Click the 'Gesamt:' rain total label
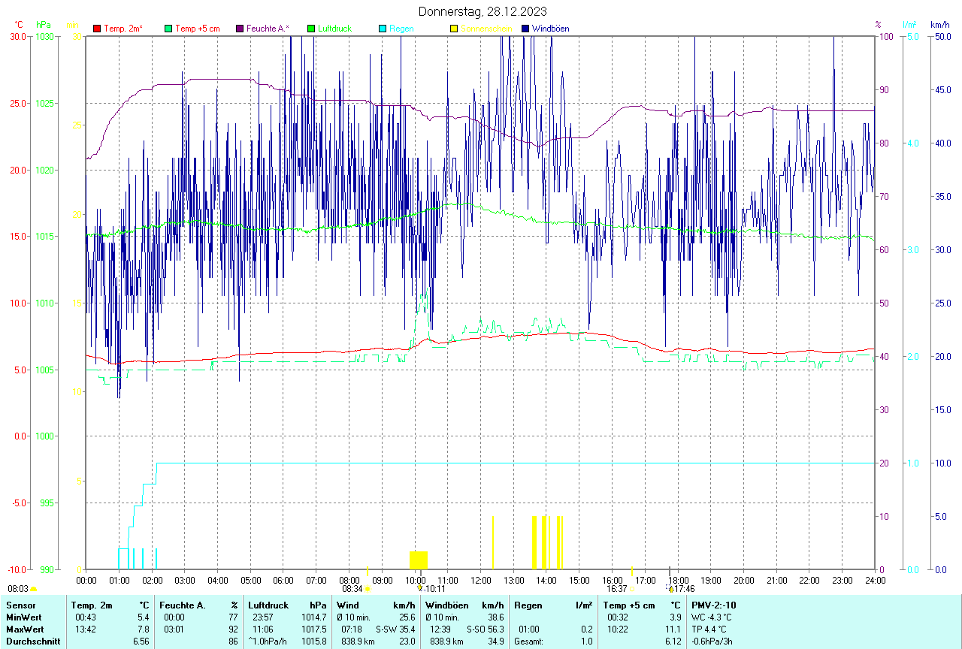This screenshot has width=962, height=649. point(529,641)
